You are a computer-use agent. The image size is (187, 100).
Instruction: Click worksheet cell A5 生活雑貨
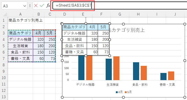[x=20, y=46]
